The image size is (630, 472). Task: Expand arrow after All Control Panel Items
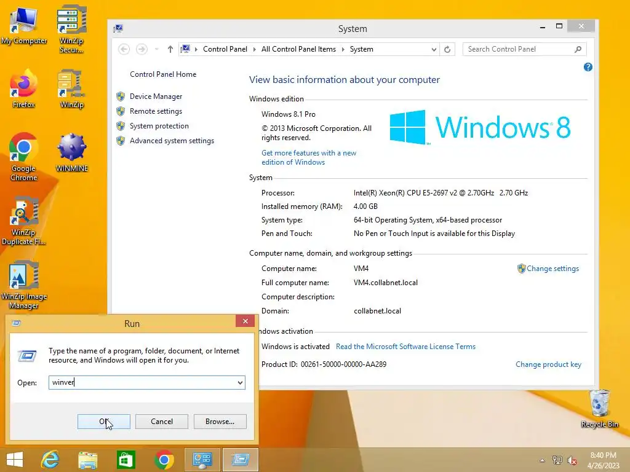343,49
